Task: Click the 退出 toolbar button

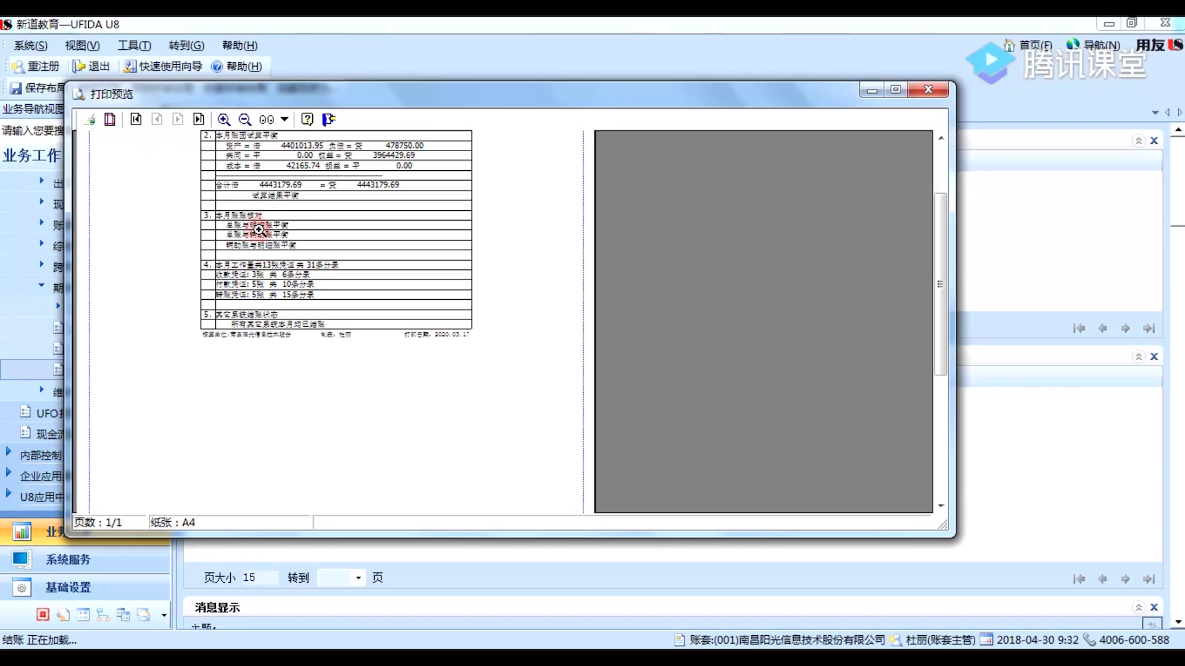Action: pos(91,66)
